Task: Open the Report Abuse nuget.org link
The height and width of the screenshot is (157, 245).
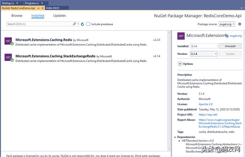Action: [220, 123]
